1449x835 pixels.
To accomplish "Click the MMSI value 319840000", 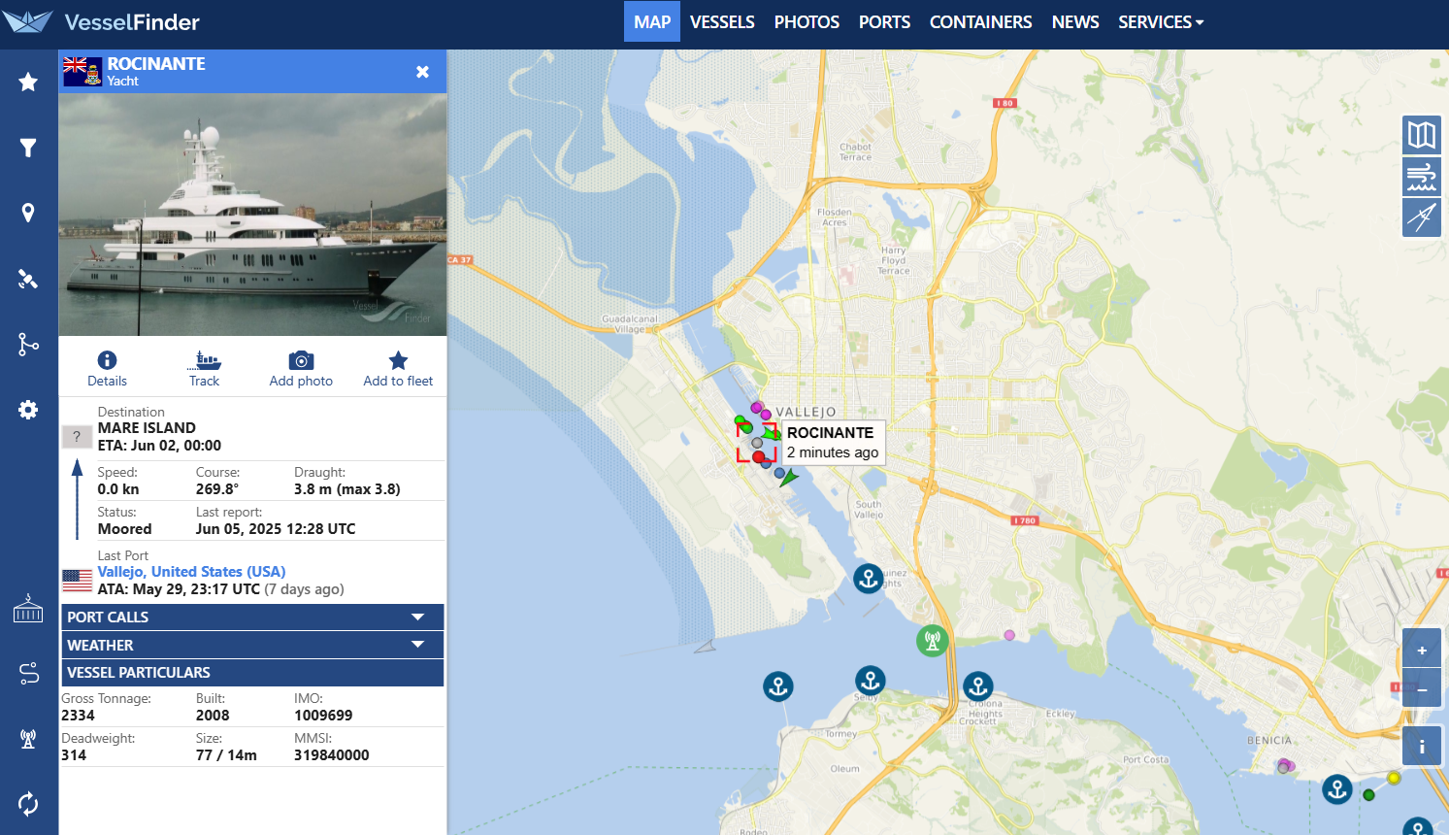I will (332, 755).
